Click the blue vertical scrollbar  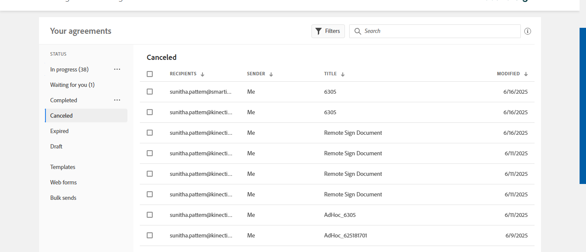click(x=583, y=106)
